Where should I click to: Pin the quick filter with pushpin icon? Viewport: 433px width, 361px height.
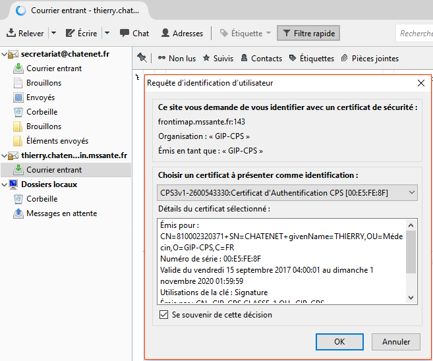tap(142, 58)
